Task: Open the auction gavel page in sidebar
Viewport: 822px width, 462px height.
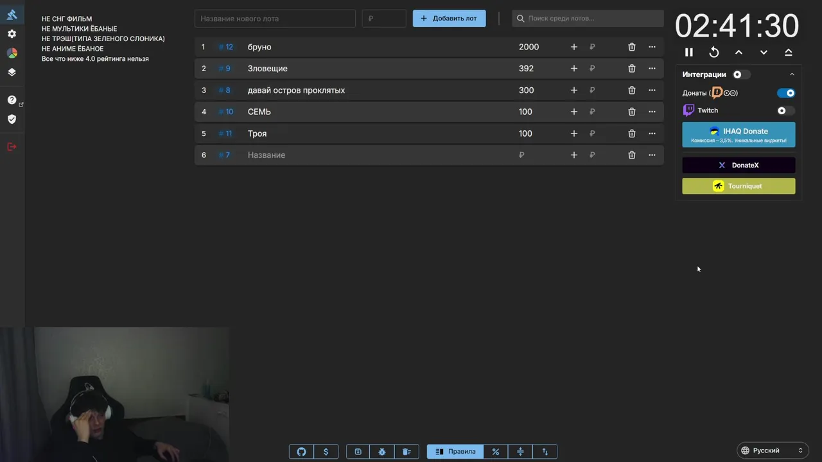Action: 12,14
